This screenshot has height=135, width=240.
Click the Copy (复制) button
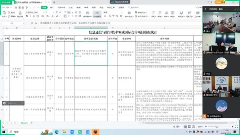coord(11,16)
